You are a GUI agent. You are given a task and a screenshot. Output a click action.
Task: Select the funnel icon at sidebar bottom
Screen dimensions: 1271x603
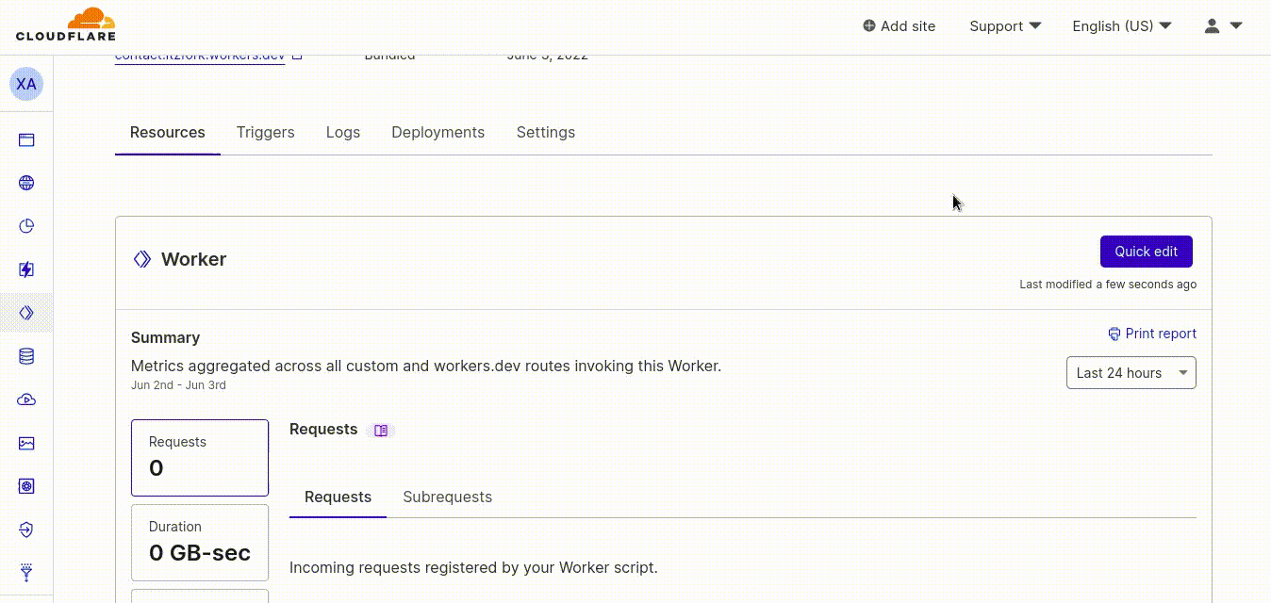click(26, 572)
